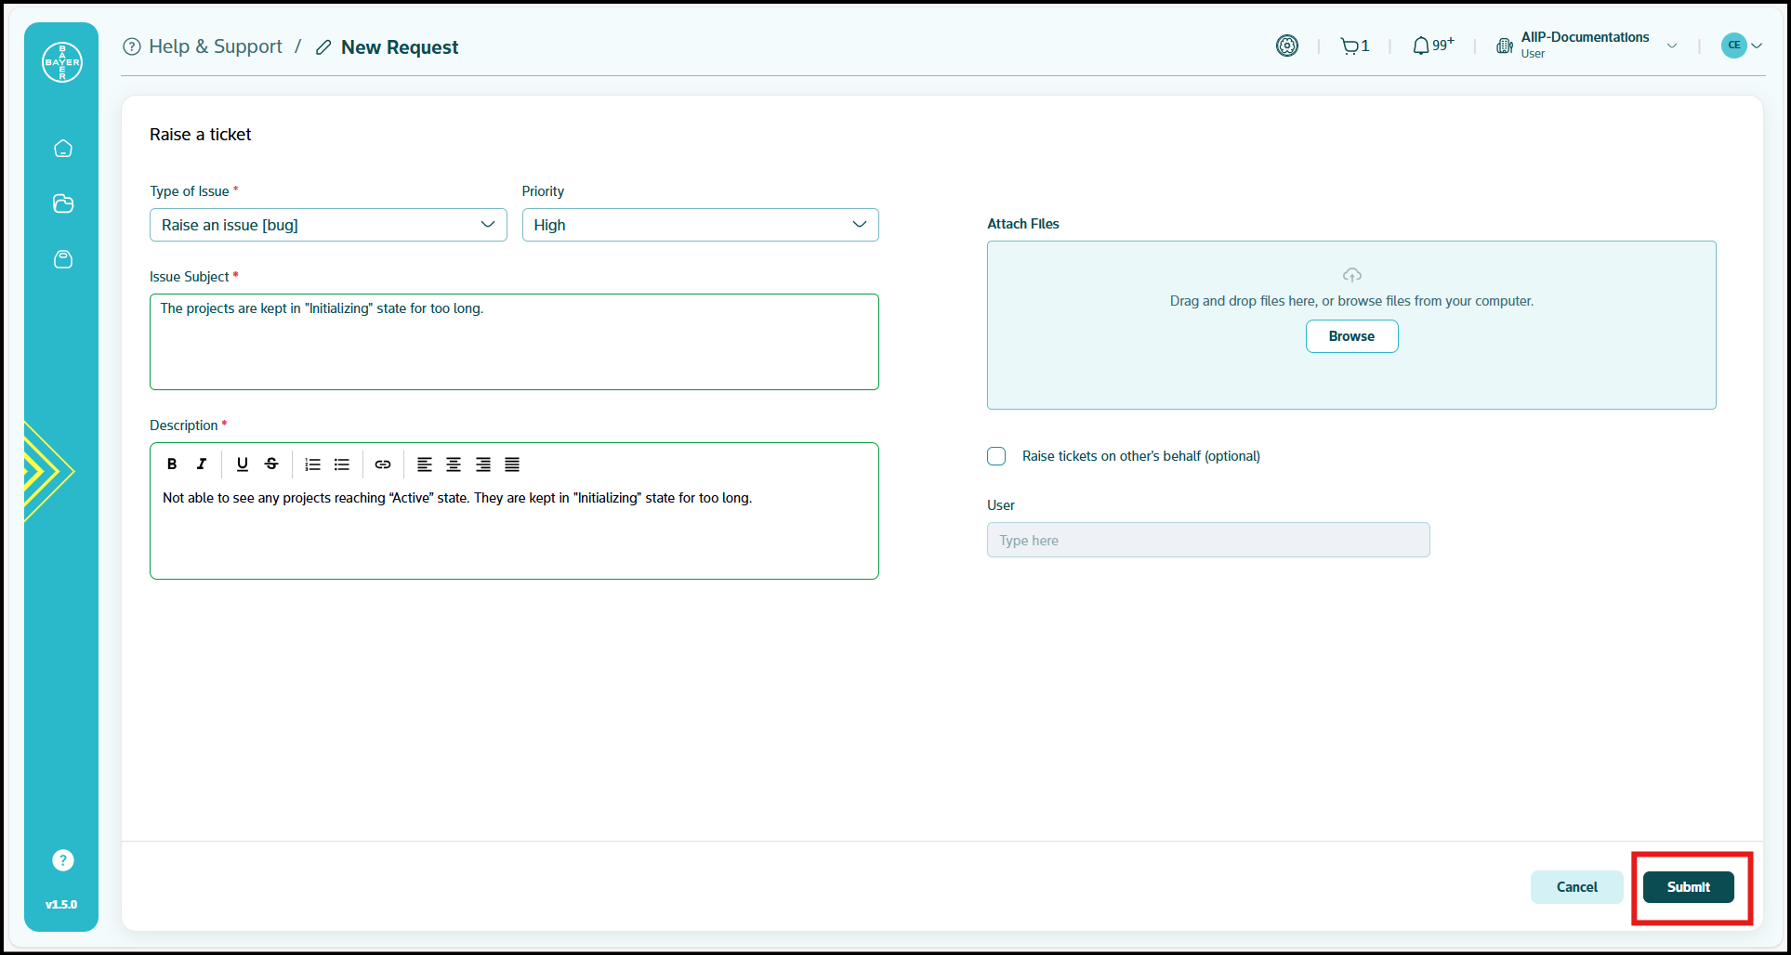Open the Home page from the sidebar
1791x955 pixels.
coord(62,148)
